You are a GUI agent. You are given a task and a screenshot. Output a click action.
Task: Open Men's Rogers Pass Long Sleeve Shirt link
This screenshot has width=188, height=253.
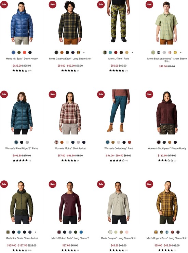point(167,238)
